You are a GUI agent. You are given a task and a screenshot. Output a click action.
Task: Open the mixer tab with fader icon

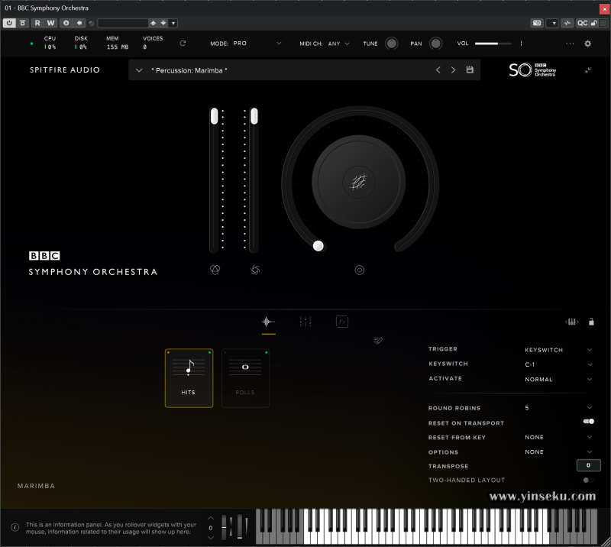point(305,322)
